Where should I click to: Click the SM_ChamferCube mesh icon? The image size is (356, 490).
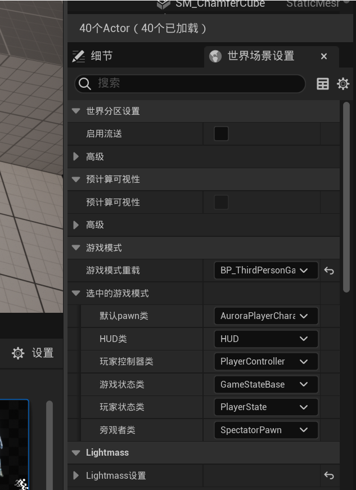[x=163, y=4]
